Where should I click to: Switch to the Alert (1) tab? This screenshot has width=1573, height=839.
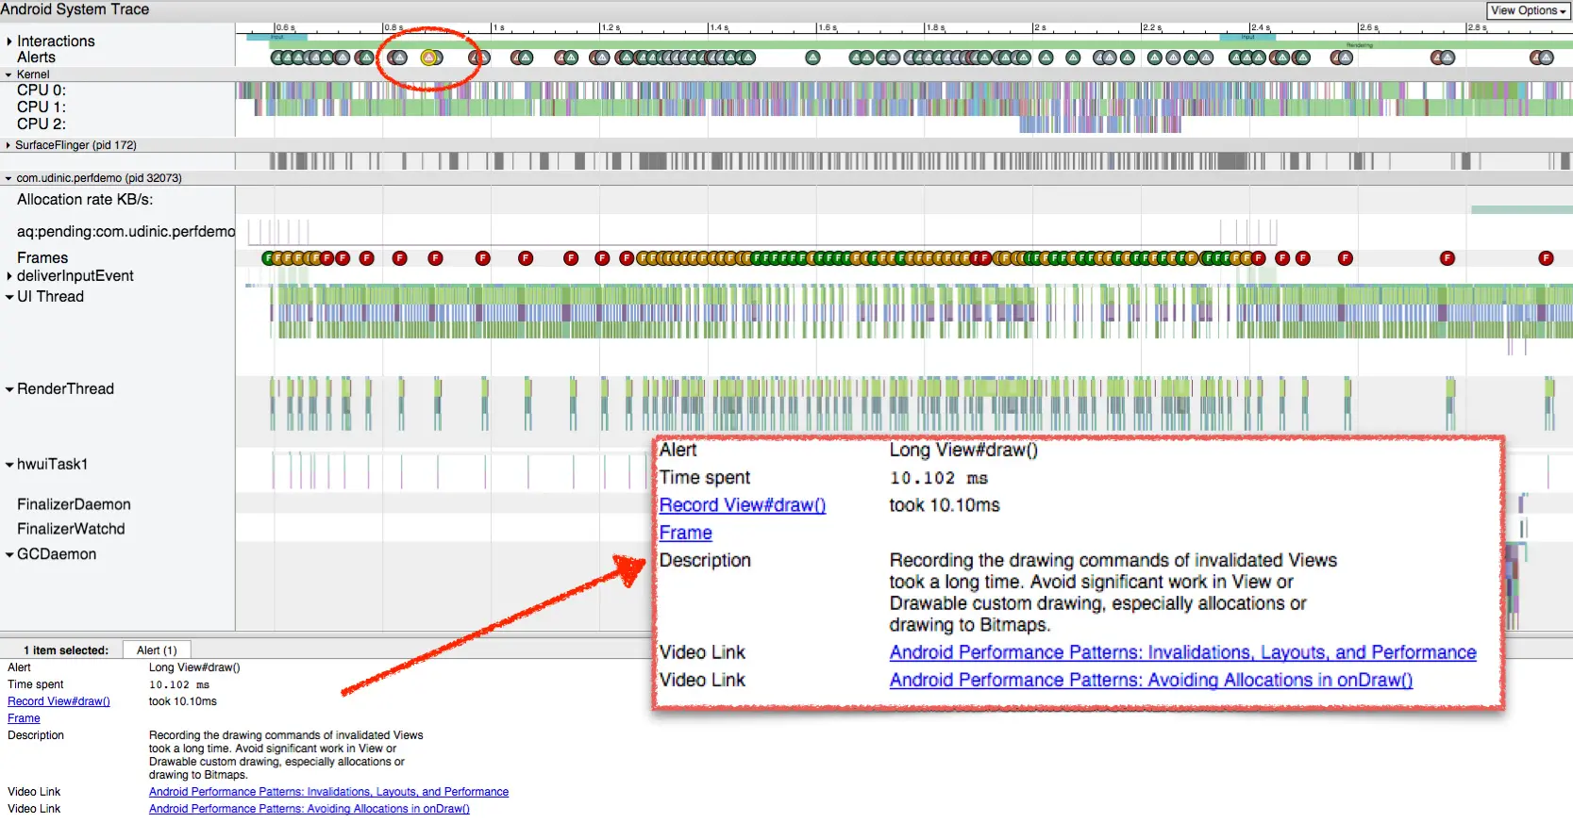[157, 650]
